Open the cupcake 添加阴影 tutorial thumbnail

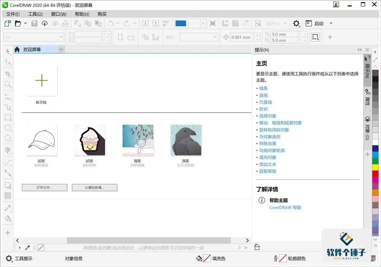point(90,140)
